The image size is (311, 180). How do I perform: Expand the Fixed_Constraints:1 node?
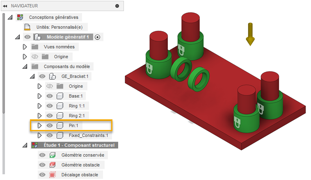(x=39, y=135)
